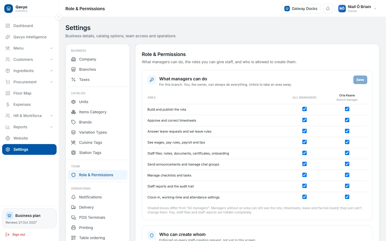The width and height of the screenshot is (386, 241).
Task: Click the shield icon beside Who can create whom
Action: [x=152, y=235]
